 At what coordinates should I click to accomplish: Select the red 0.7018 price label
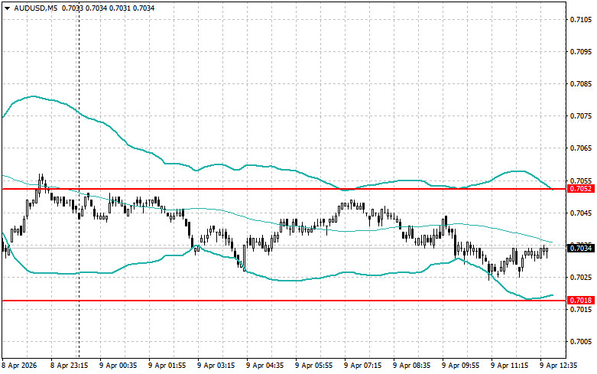click(580, 301)
